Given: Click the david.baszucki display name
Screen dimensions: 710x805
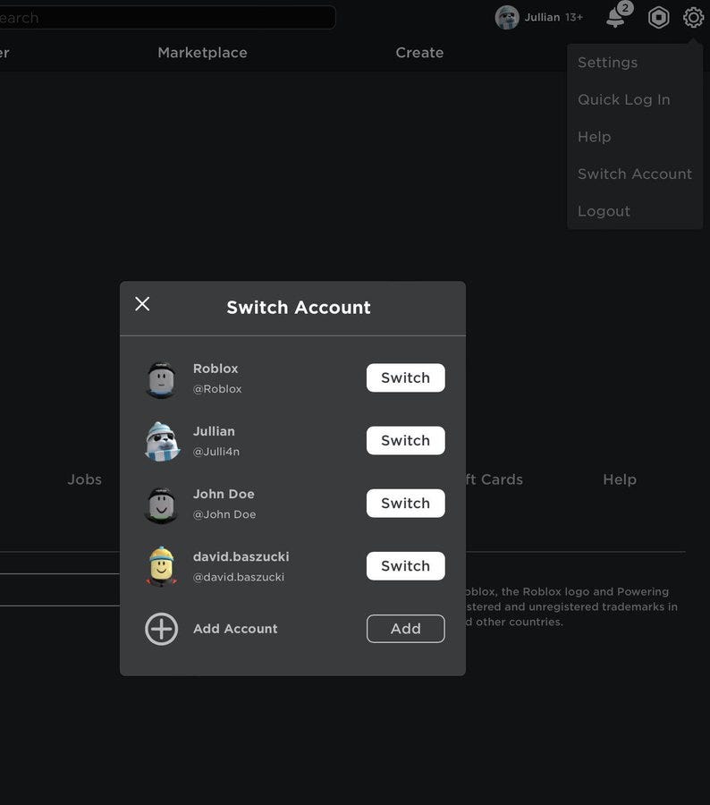Looking at the screenshot, I should click(x=241, y=556).
